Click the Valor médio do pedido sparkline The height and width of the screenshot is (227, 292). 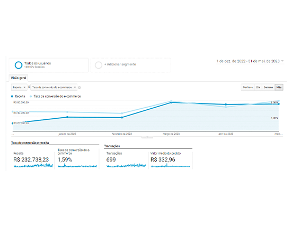170,165
